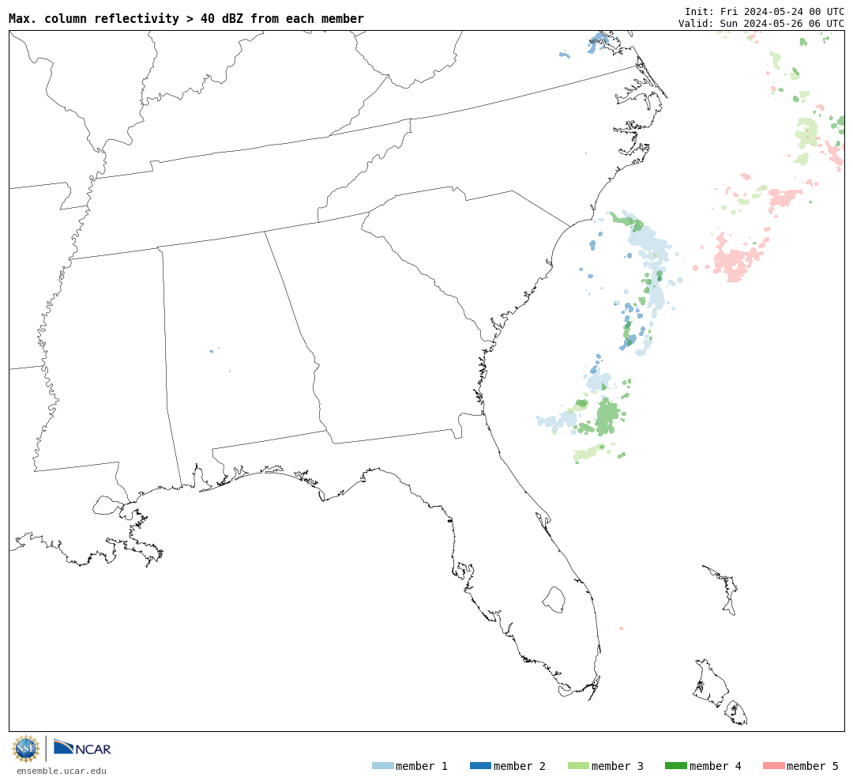
Task: Click the member 4 dark green swatch
Action: pyautogui.click(x=675, y=766)
